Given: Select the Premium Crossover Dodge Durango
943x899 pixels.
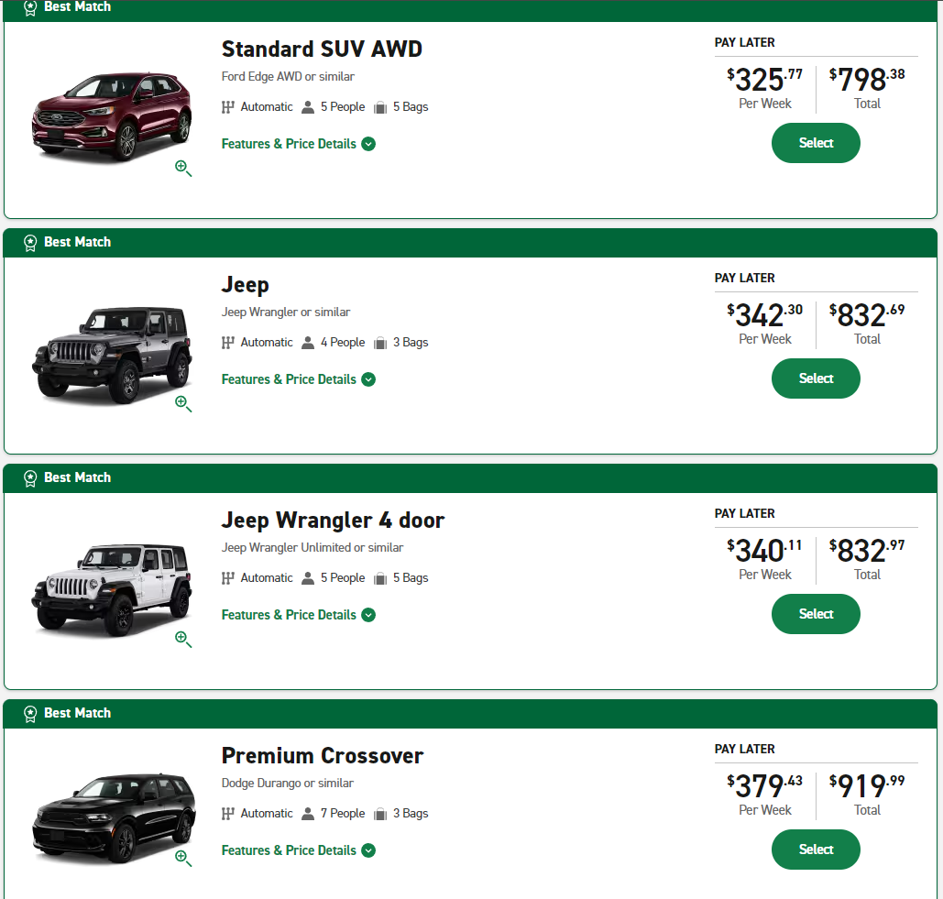Looking at the screenshot, I should click(816, 850).
